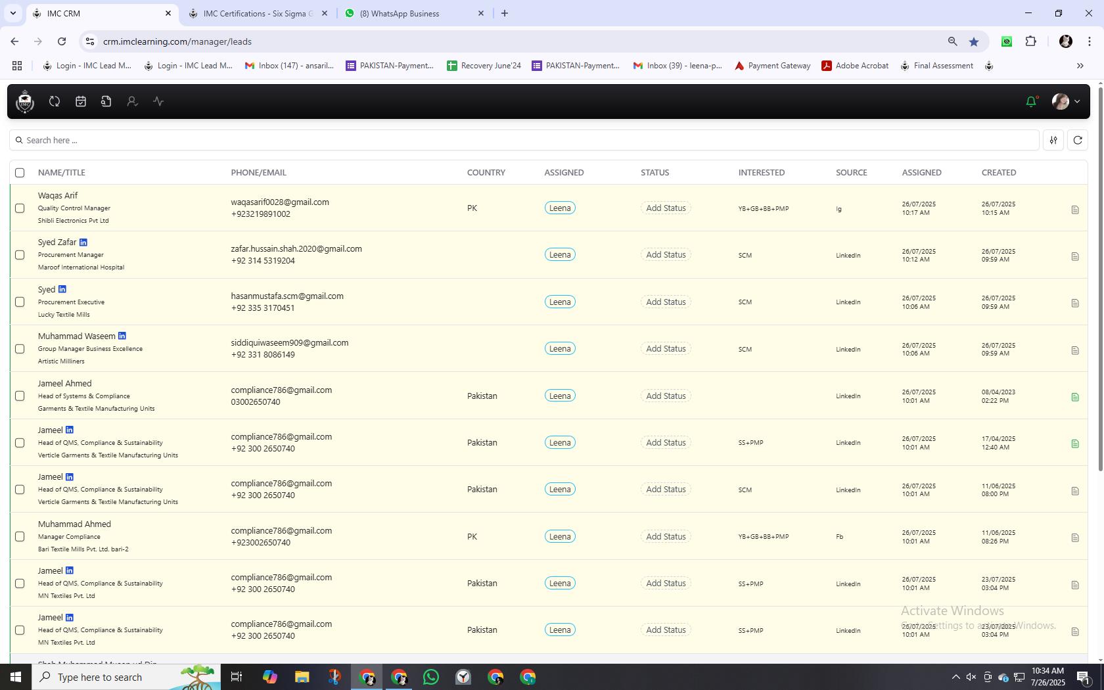This screenshot has height=690, width=1104.
Task: Open Add Status for Syed Zafar
Action: click(x=666, y=254)
